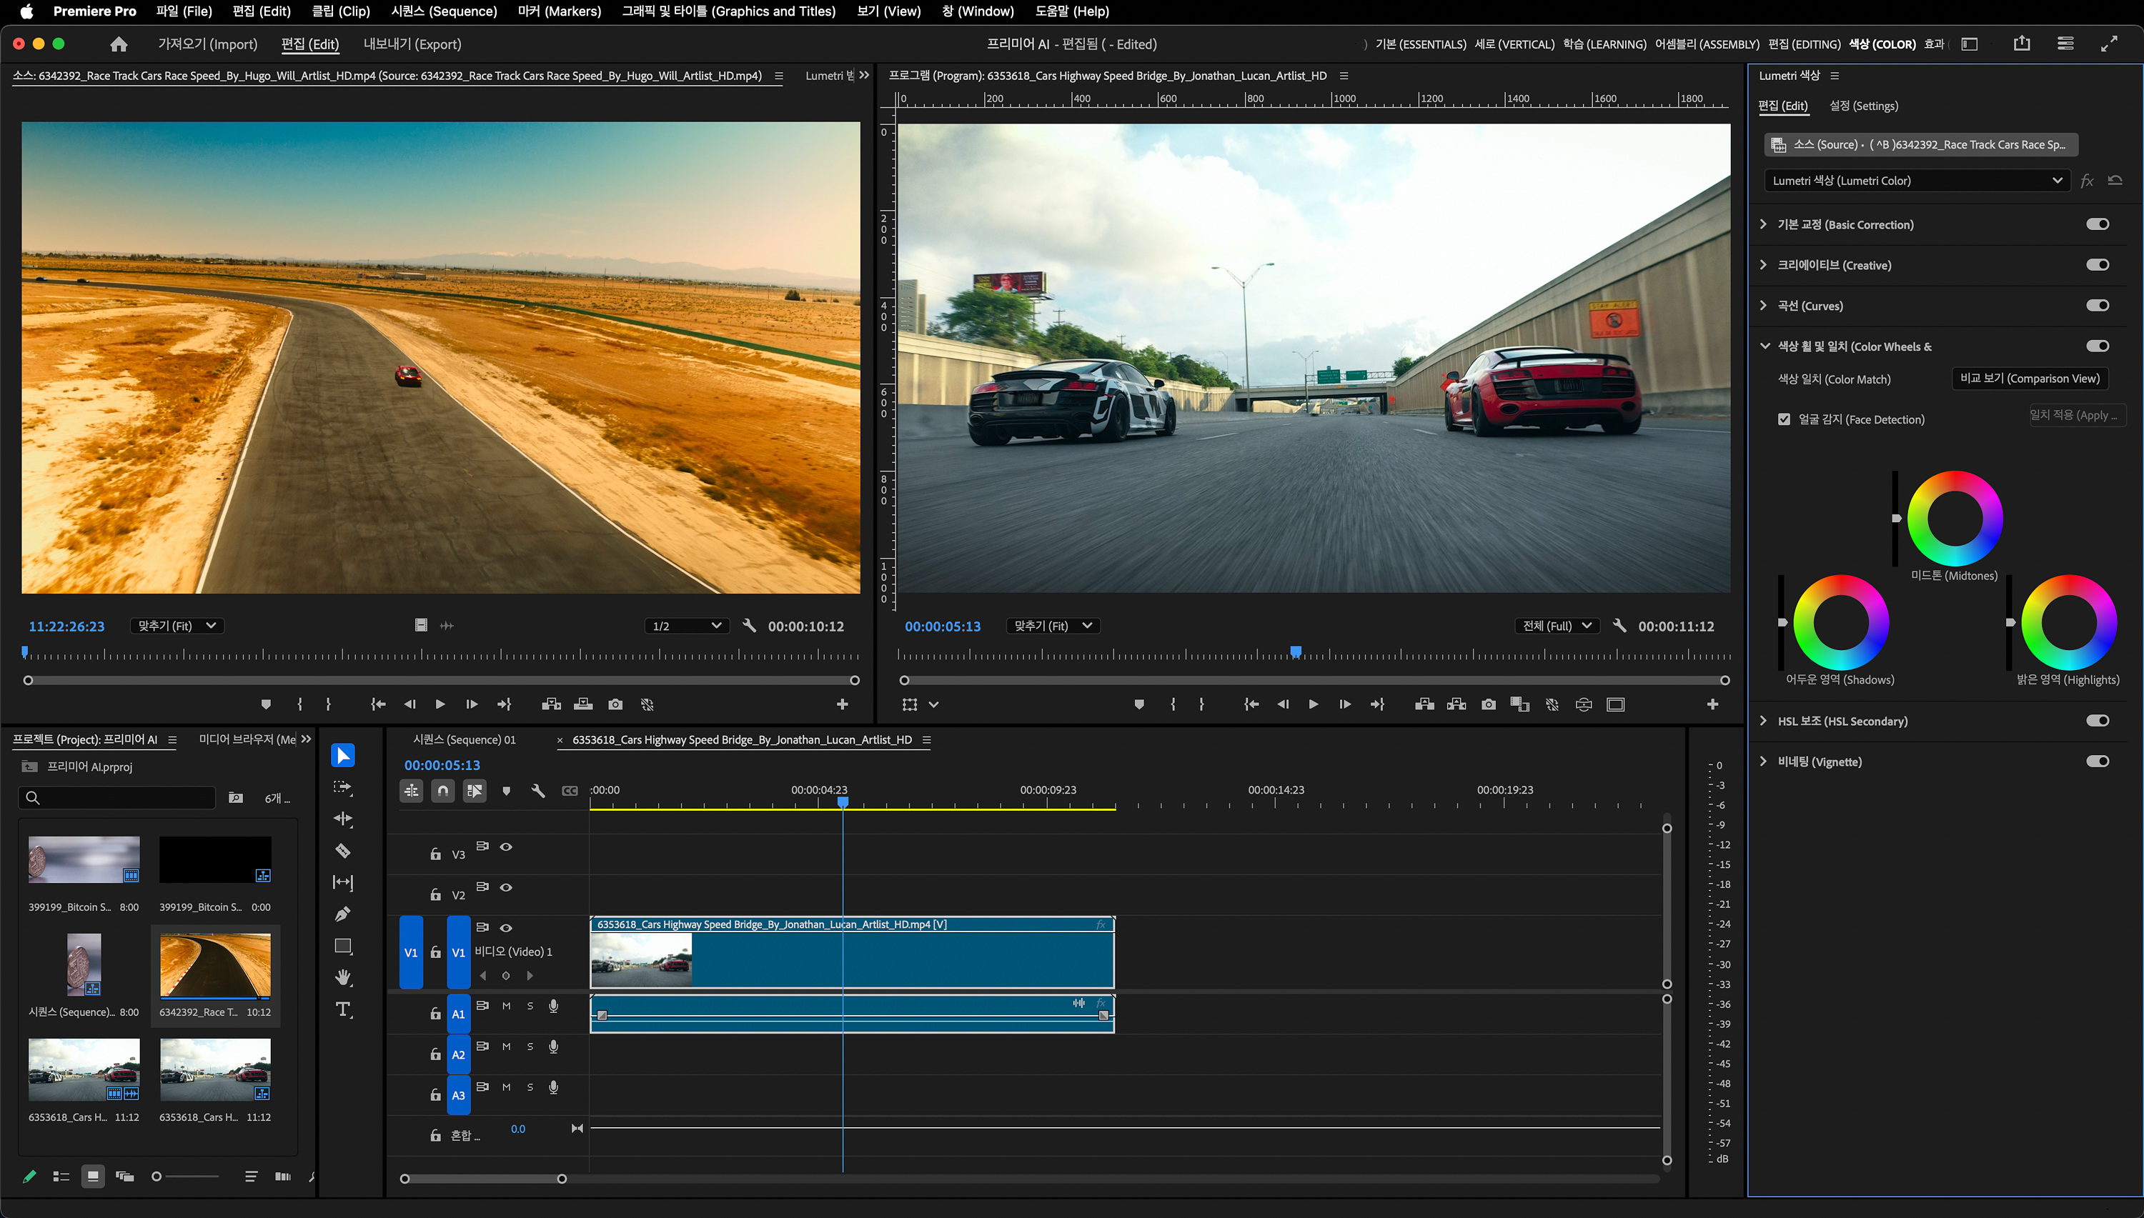2144x1218 pixels.
Task: Click the Import button in the header
Action: (207, 44)
